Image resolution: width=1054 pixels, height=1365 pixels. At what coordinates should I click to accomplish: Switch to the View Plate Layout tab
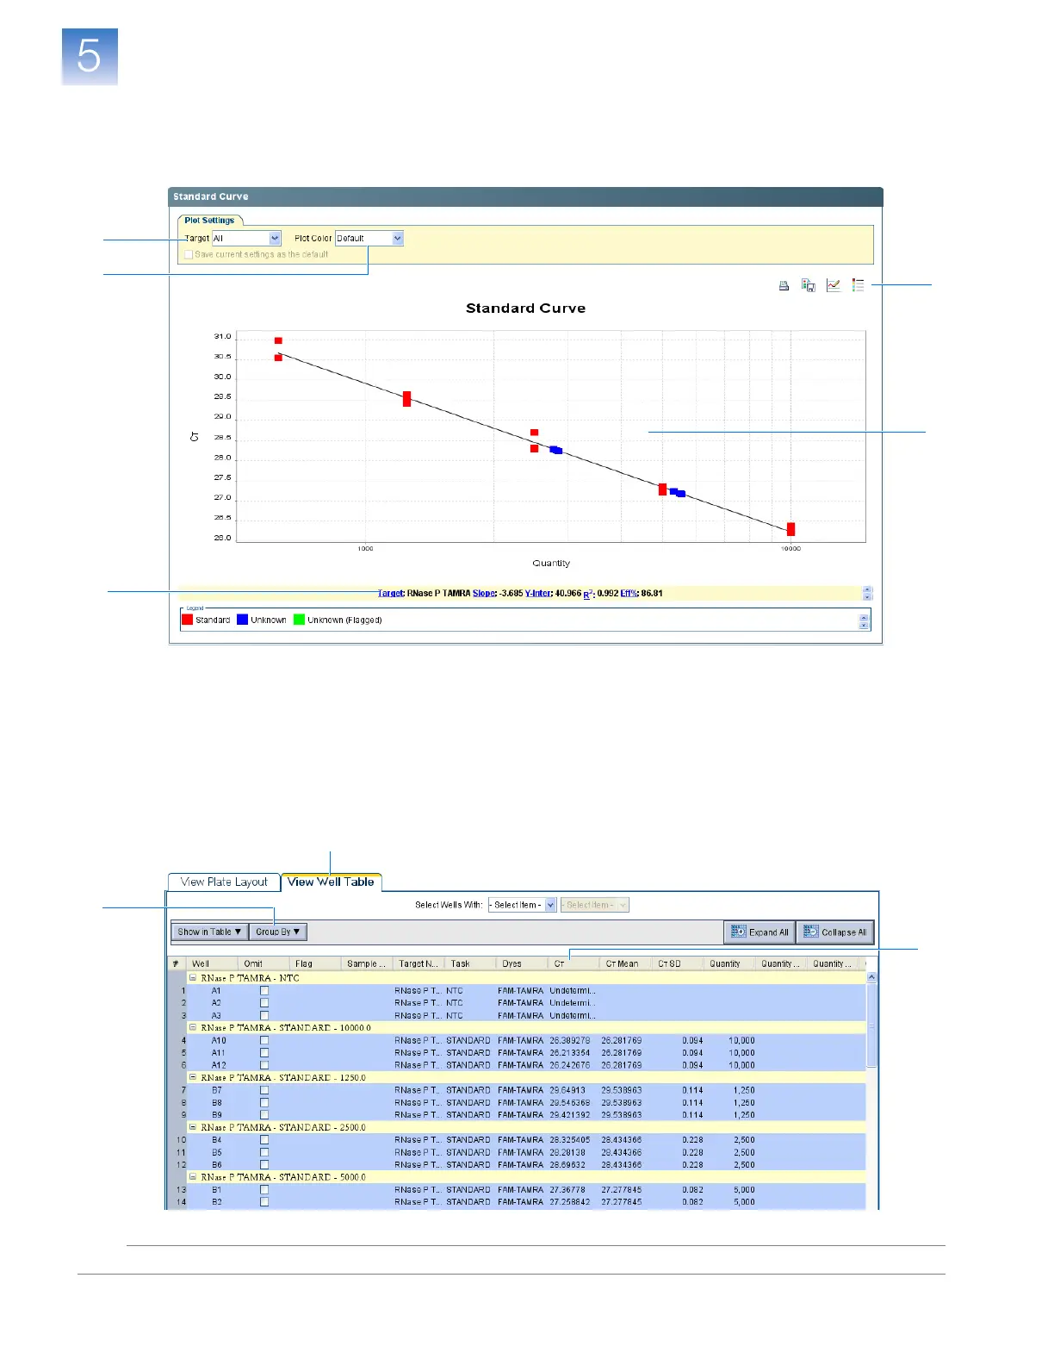click(224, 882)
